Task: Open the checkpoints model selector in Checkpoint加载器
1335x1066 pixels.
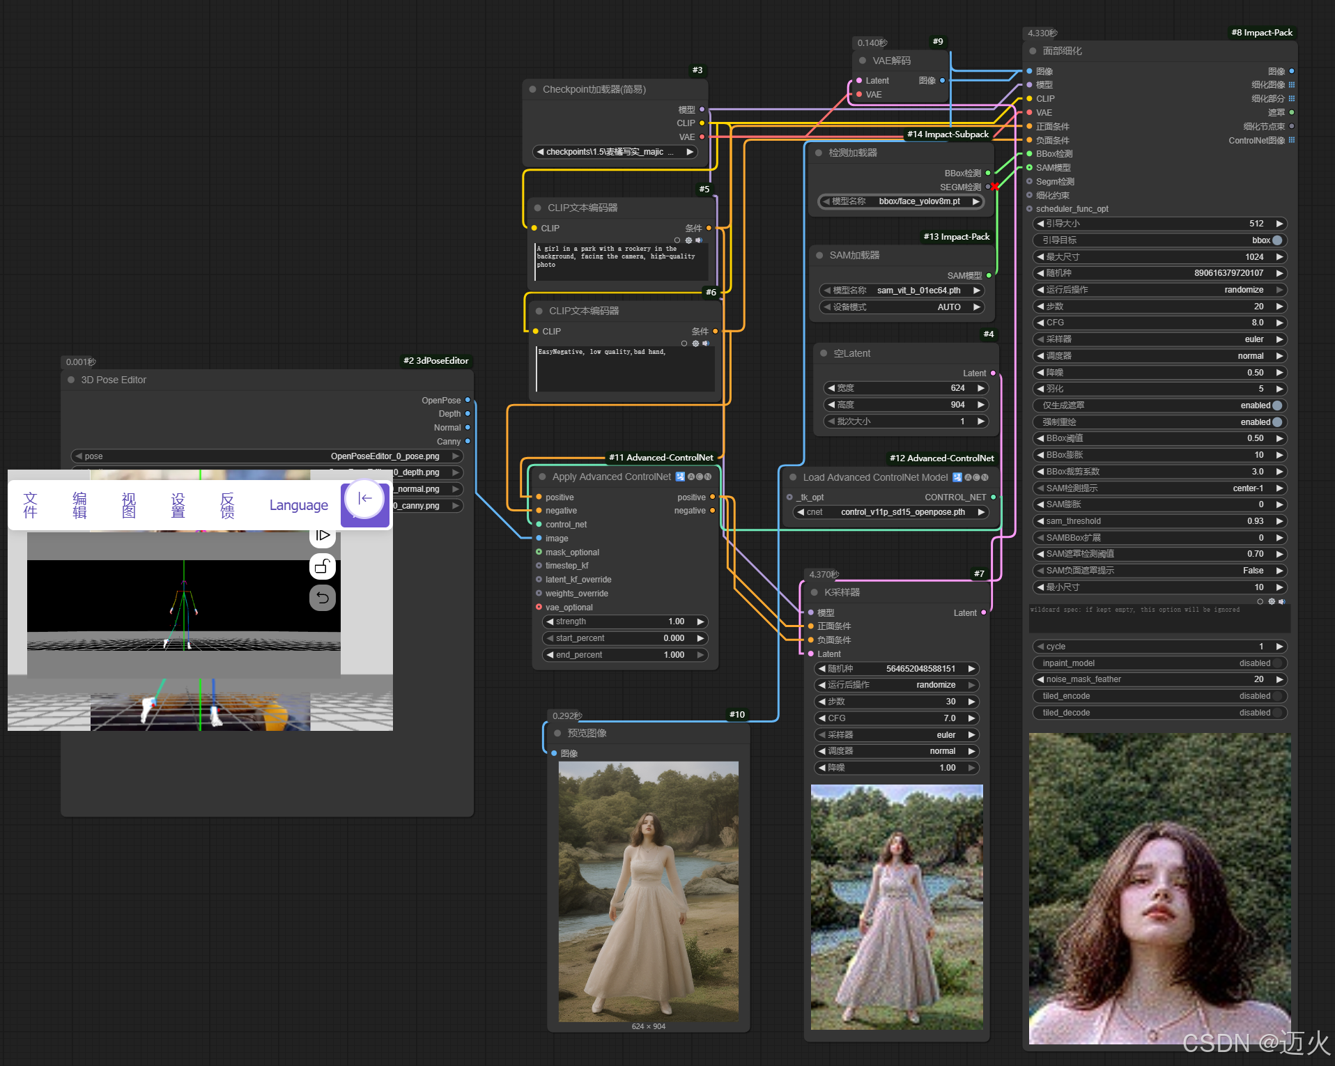Action: (615, 152)
